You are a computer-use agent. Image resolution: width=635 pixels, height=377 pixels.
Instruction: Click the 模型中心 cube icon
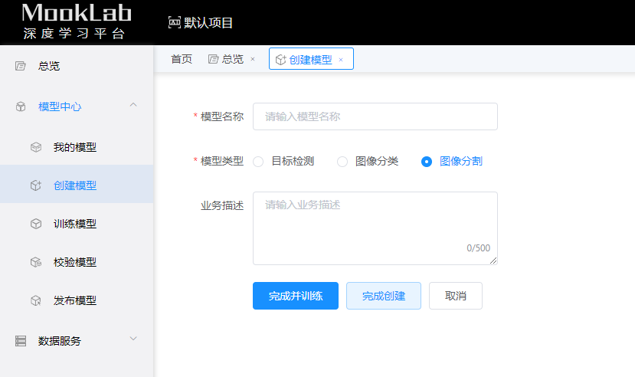[21, 107]
